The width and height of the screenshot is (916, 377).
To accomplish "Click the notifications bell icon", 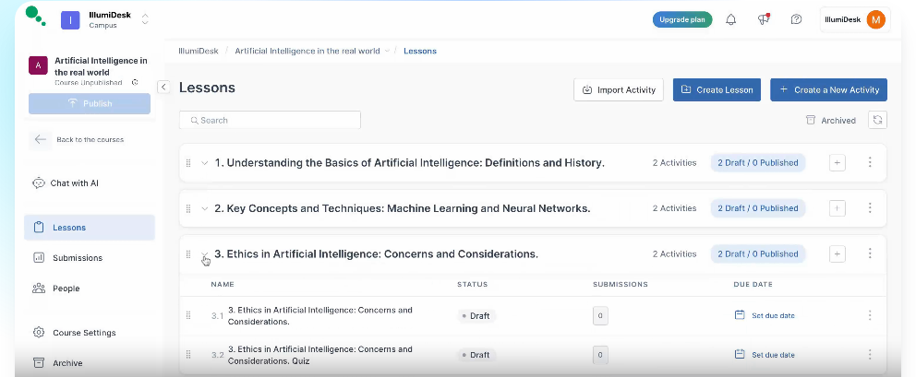I will 731,19.
